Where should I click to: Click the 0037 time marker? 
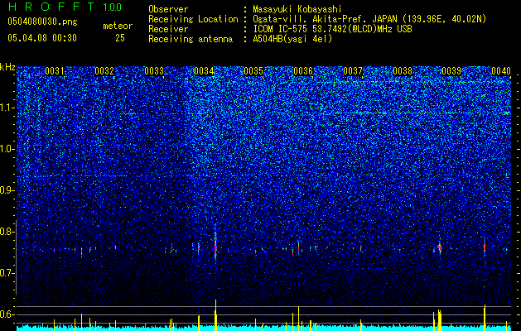click(353, 71)
